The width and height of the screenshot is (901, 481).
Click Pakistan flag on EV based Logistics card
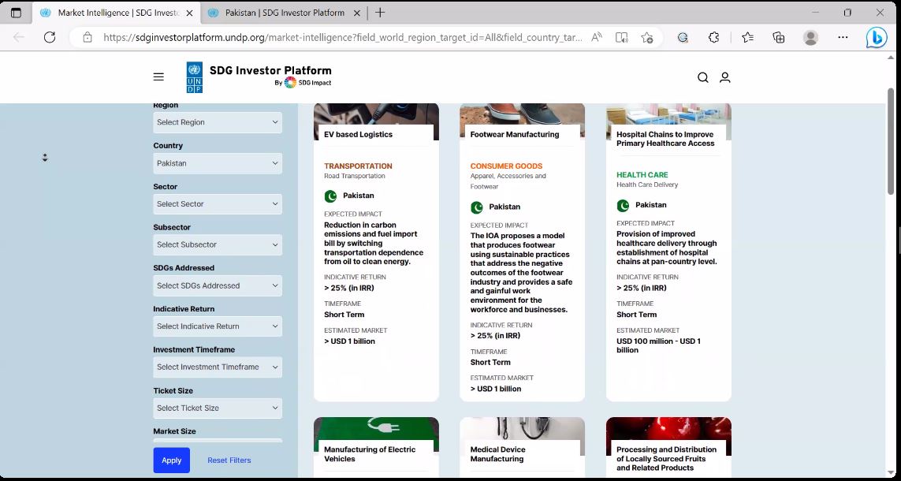(x=330, y=196)
